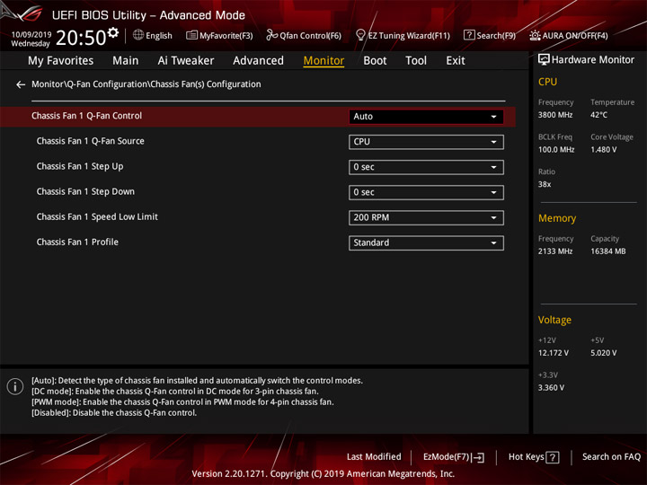Click Ratio value 38x
This screenshot has width=647, height=485.
pyautogui.click(x=545, y=184)
